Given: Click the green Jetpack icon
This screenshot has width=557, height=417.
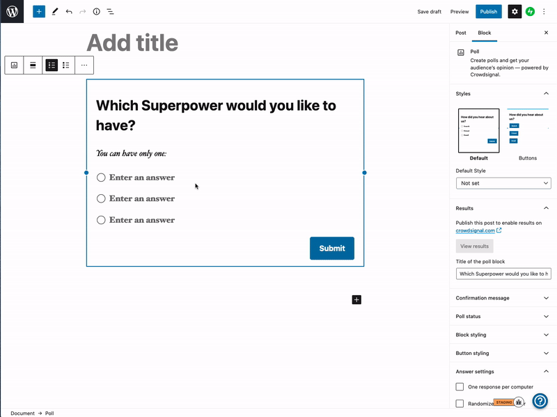Looking at the screenshot, I should [x=530, y=12].
